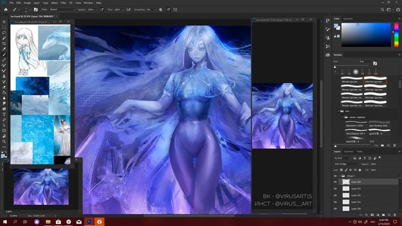Collapse Group 7 in Layers panel
This screenshot has width=402, height=226.
[x=340, y=176]
